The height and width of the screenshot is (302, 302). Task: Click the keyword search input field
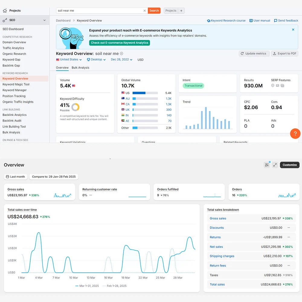pyautogui.click(x=100, y=11)
